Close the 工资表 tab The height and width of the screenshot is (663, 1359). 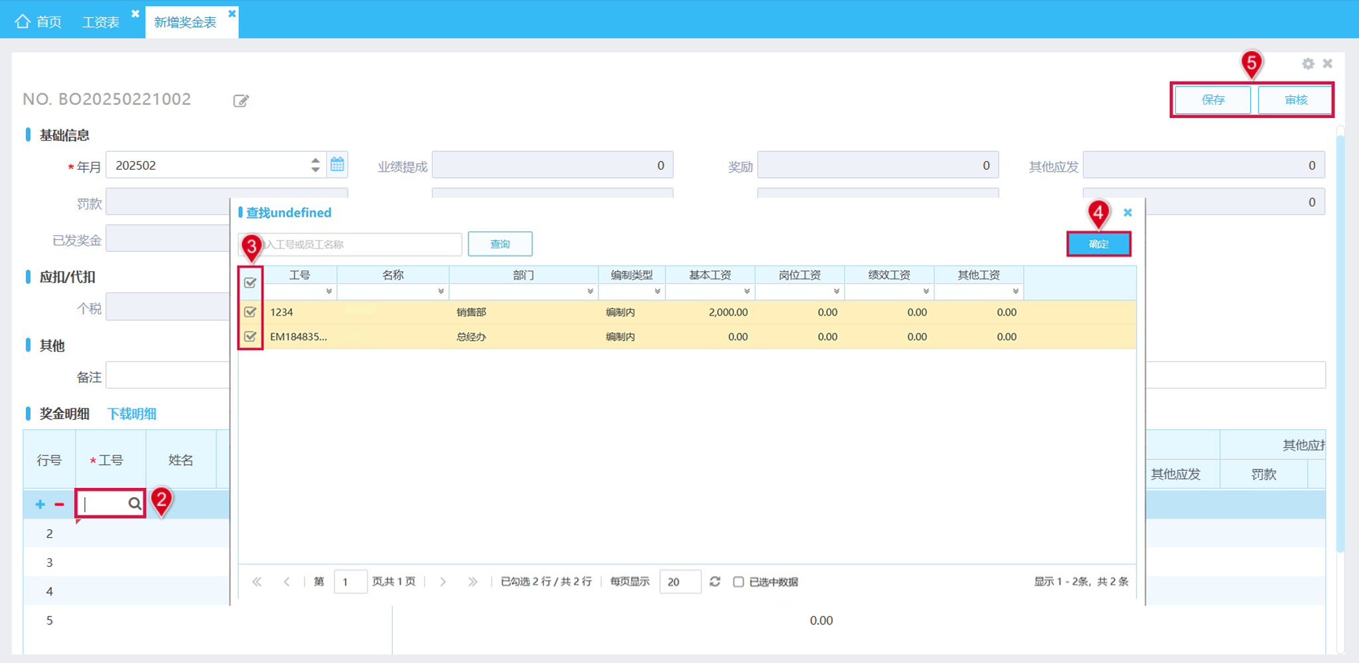[135, 13]
